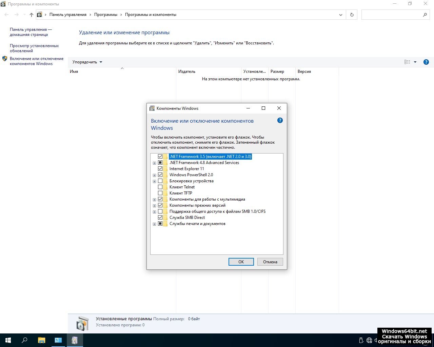Screen dimensions: 434x347
Task: Click the change view icon in toolbar
Action: [407, 62]
